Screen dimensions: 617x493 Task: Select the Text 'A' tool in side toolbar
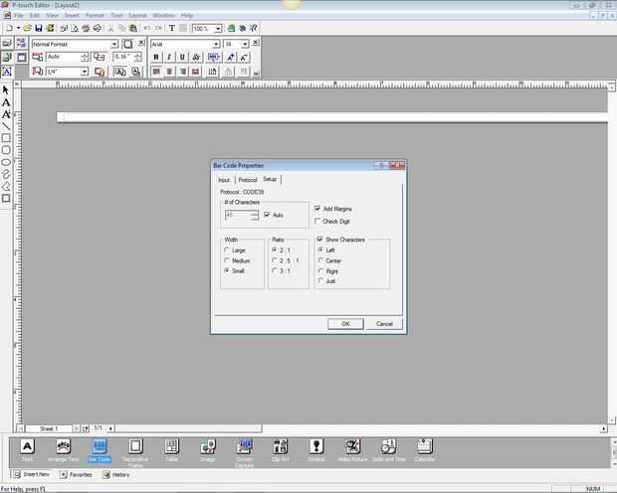[6, 102]
